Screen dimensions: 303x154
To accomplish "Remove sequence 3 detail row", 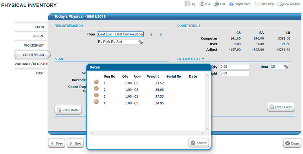I will click(x=96, y=95).
